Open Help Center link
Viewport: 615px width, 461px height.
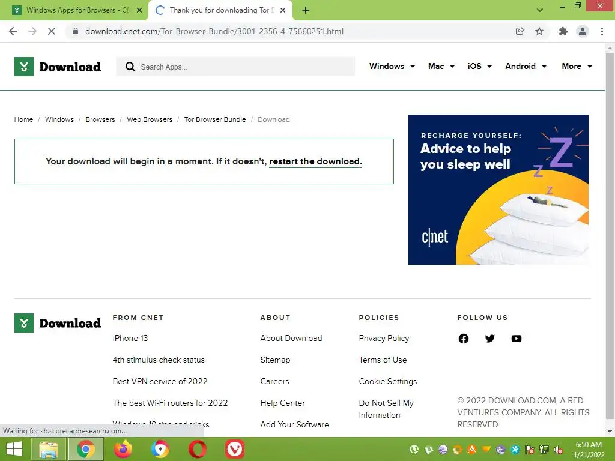point(282,403)
